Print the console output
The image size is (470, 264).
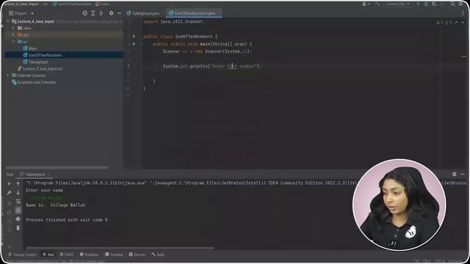[18, 219]
